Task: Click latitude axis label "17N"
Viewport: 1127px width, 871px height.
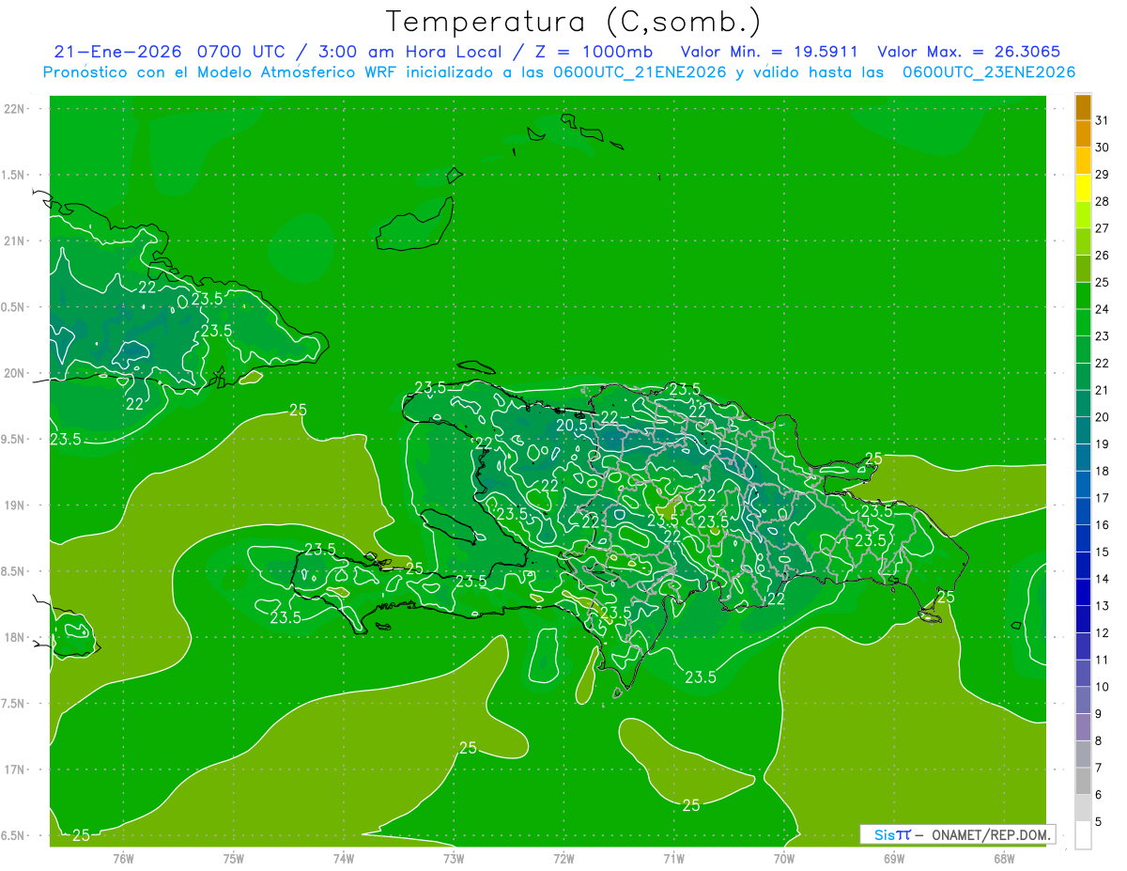Action: point(15,770)
